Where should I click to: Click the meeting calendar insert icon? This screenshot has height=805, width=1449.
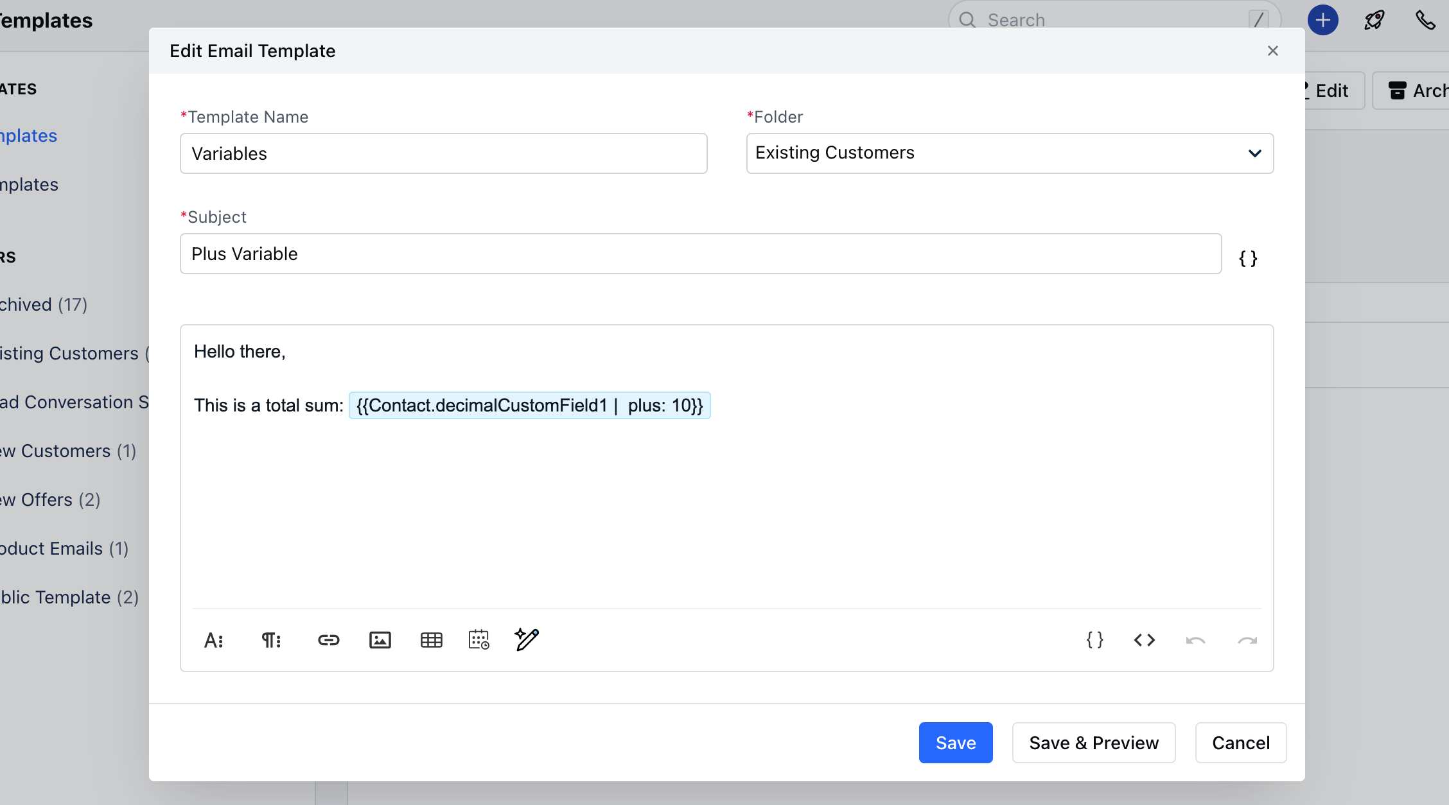coord(479,640)
